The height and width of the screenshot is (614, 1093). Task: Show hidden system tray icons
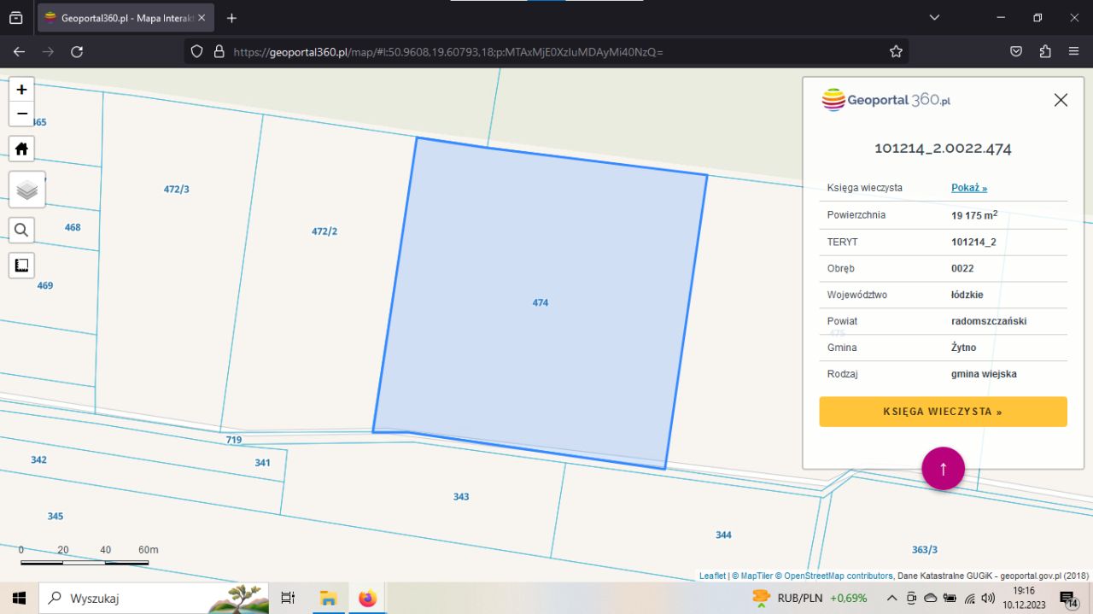tap(891, 598)
